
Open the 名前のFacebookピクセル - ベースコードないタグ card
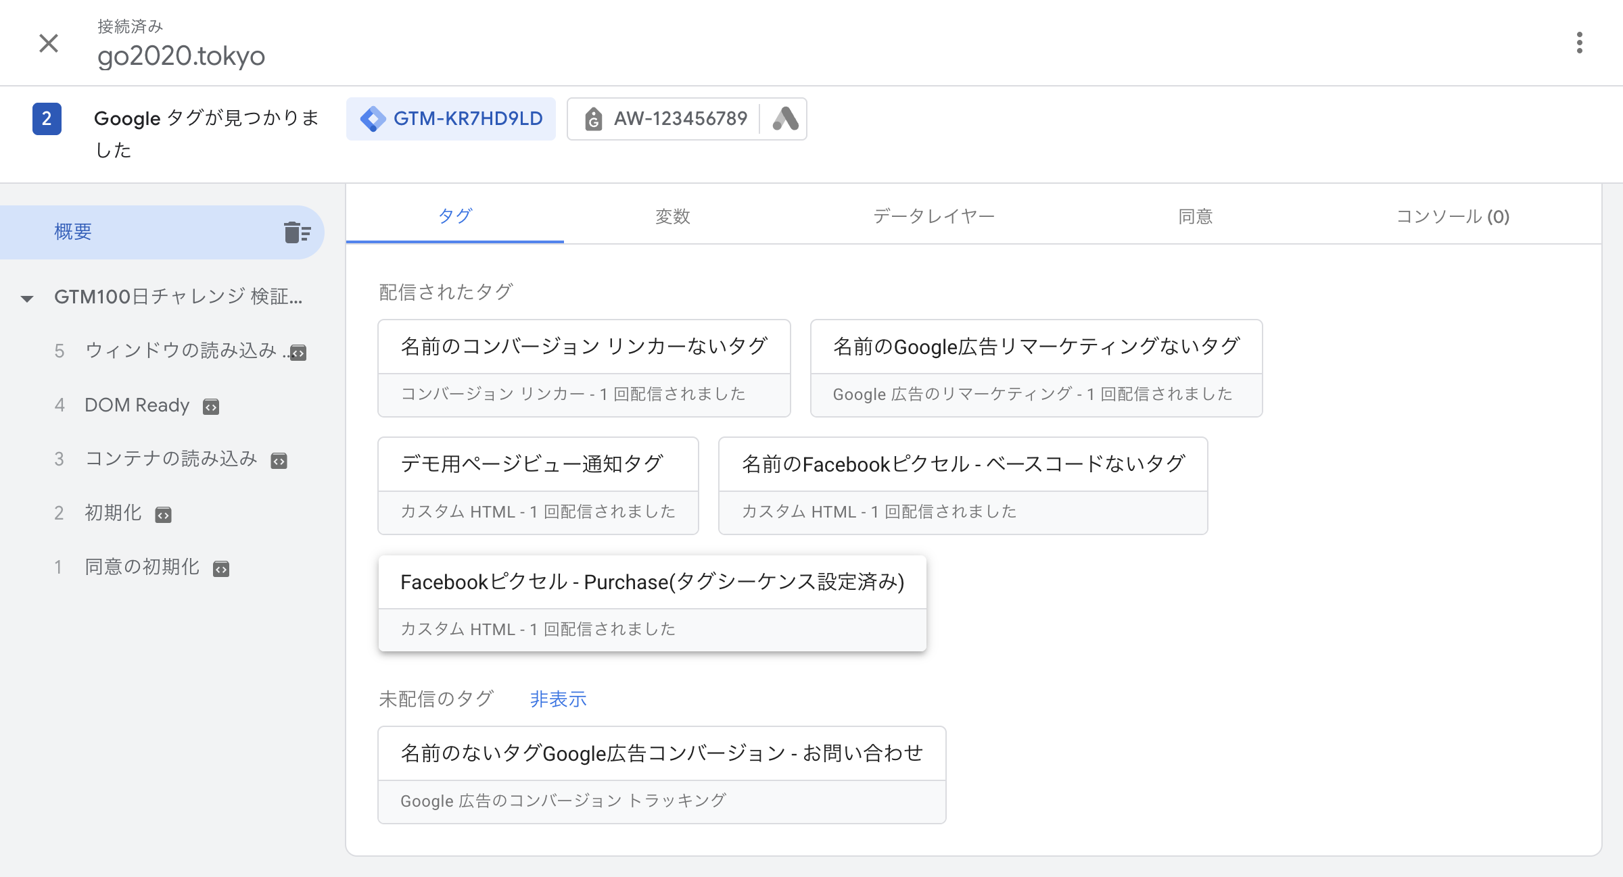click(x=963, y=486)
